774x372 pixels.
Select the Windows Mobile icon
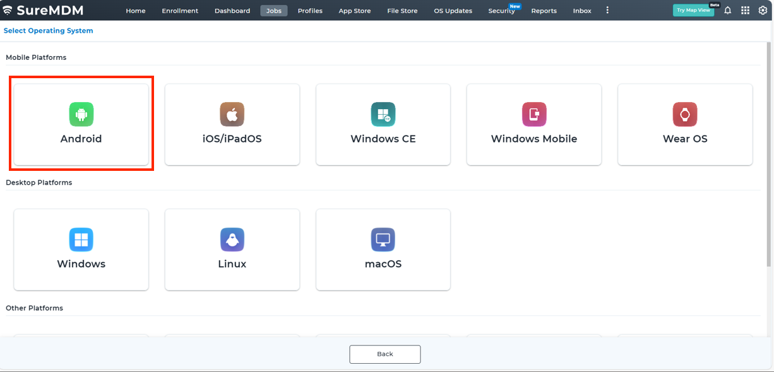pyautogui.click(x=533, y=114)
